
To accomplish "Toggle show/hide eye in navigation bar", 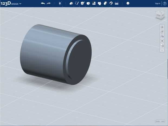I will tap(162, 50).
